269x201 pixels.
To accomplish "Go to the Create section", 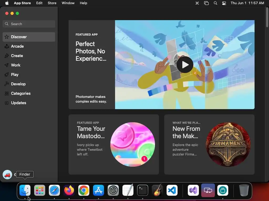I will point(29,56).
